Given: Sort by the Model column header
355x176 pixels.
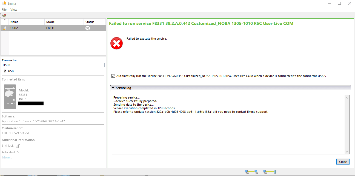Looking at the screenshot, I should point(64,22).
